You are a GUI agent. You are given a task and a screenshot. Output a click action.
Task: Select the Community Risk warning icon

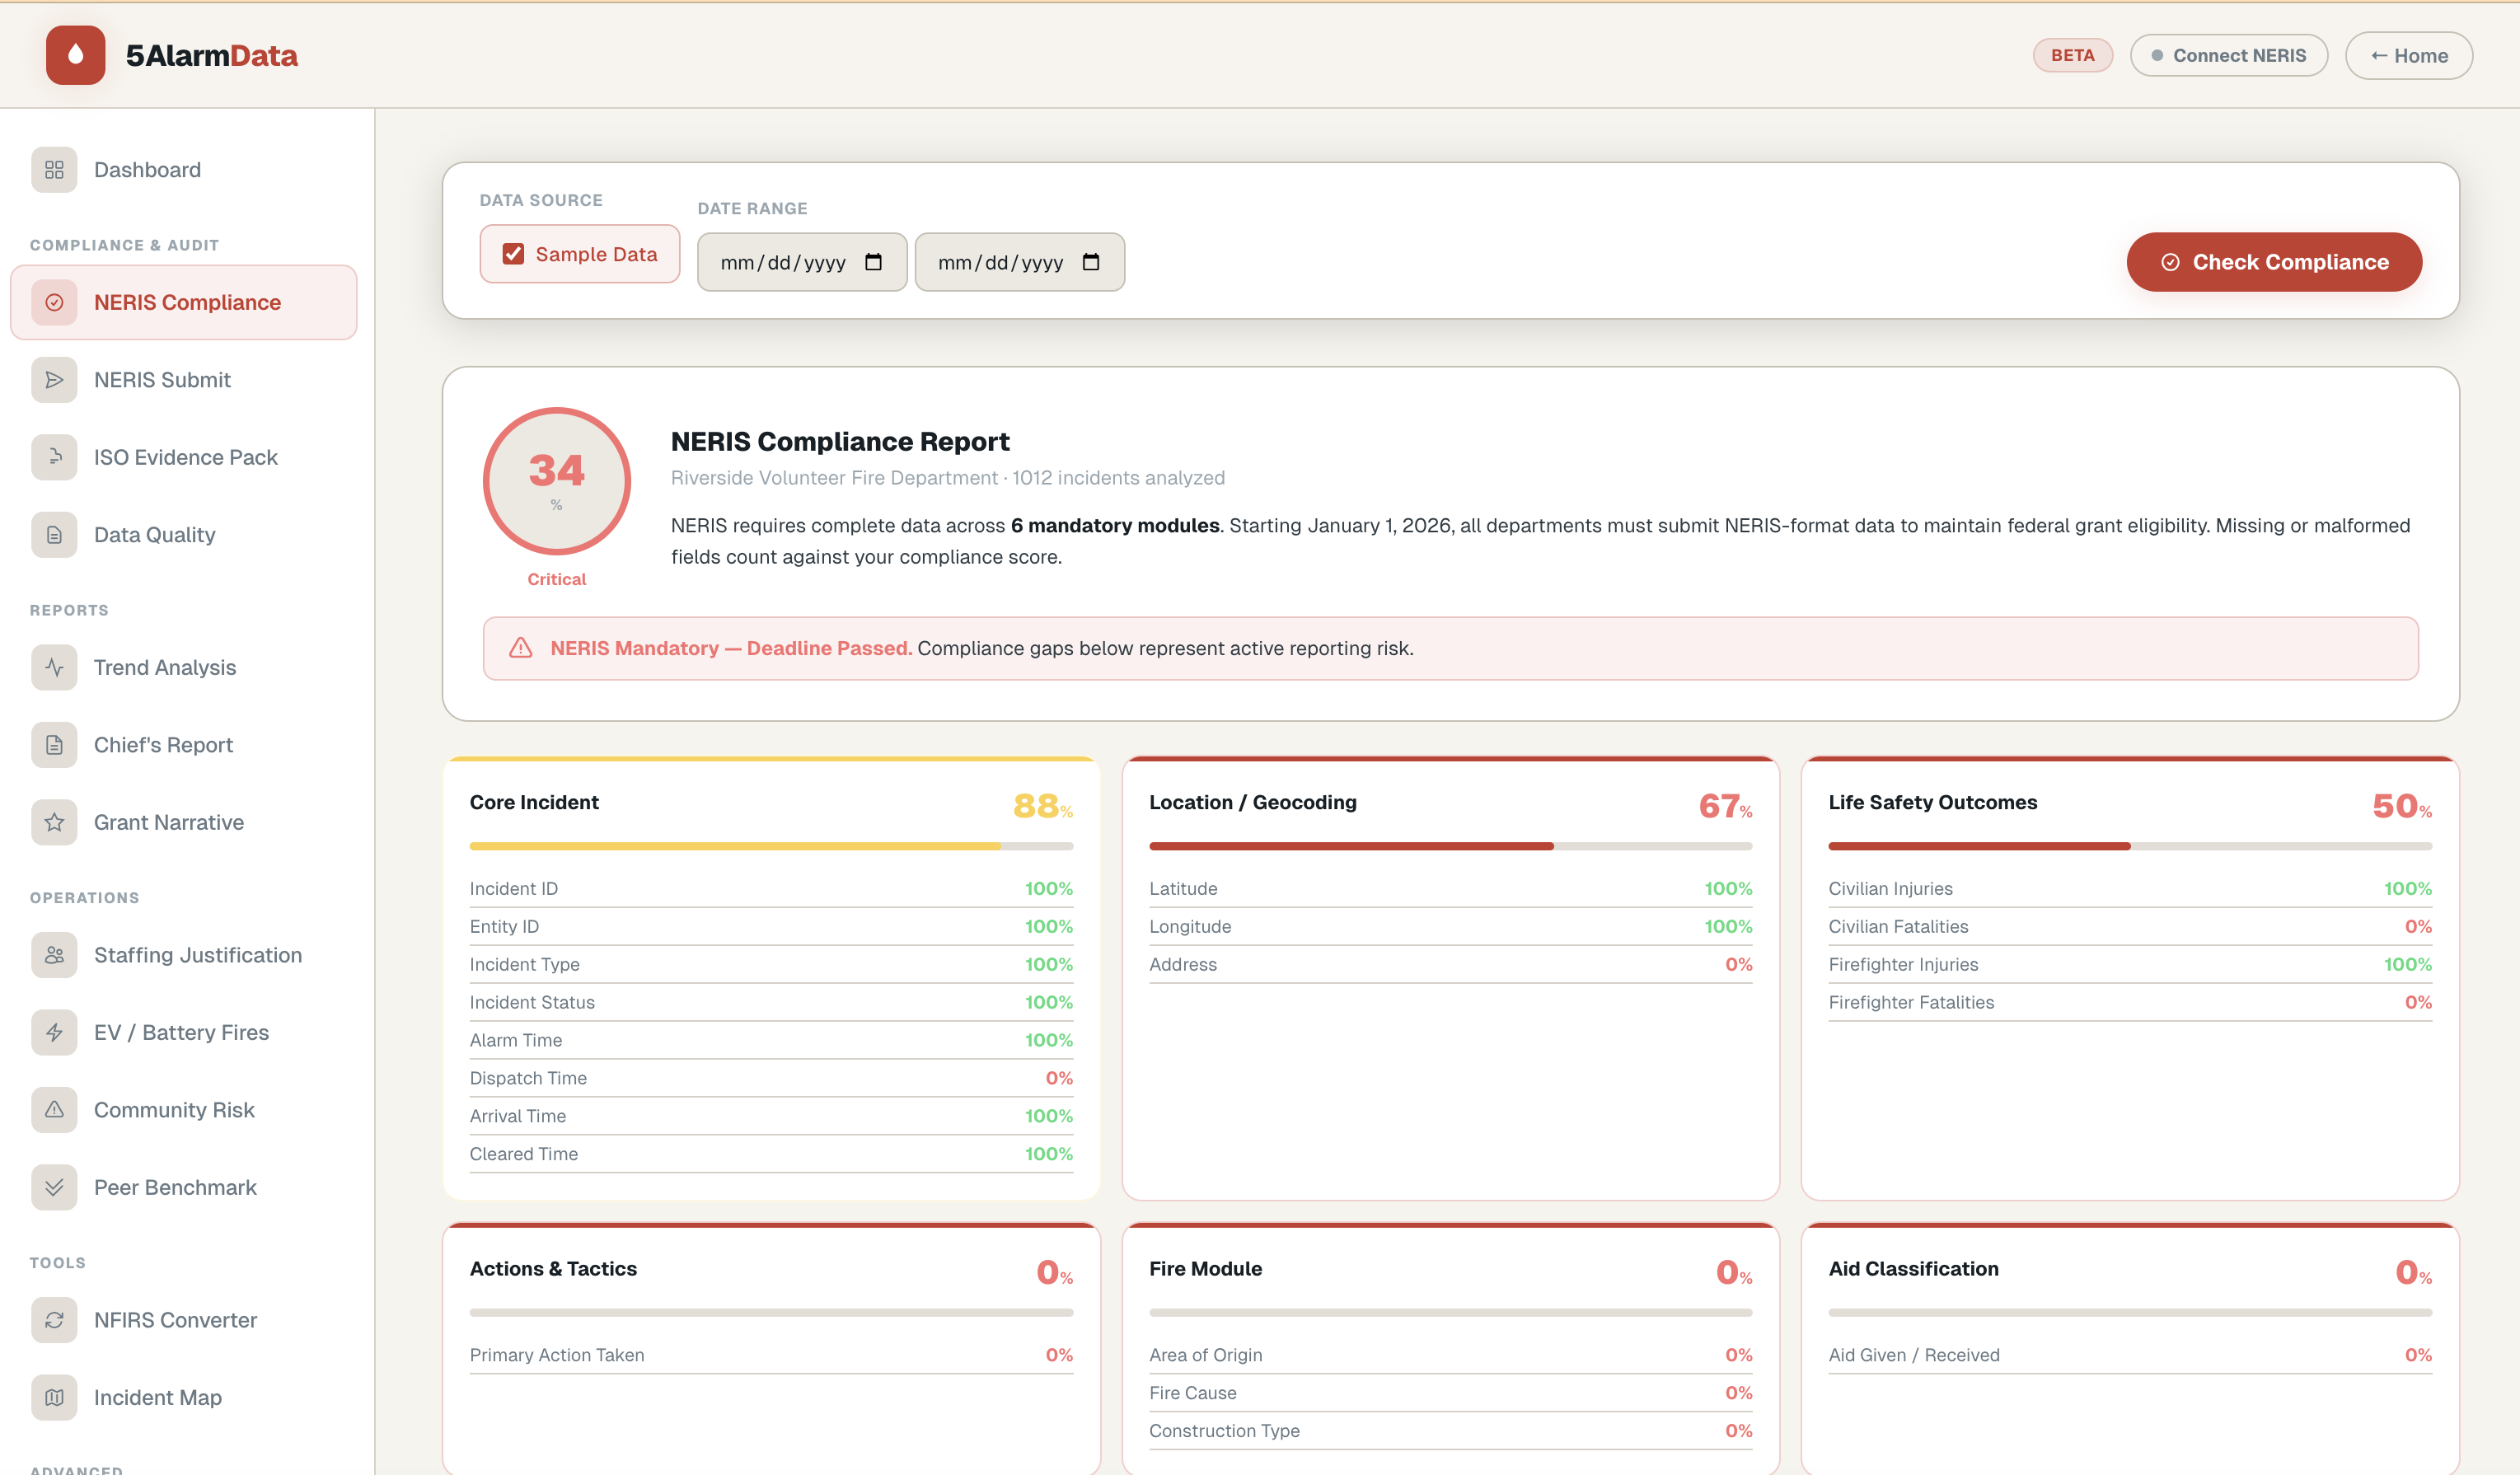[x=54, y=1109]
